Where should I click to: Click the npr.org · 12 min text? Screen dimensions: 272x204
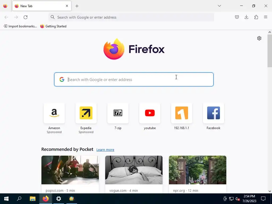click(x=186, y=191)
